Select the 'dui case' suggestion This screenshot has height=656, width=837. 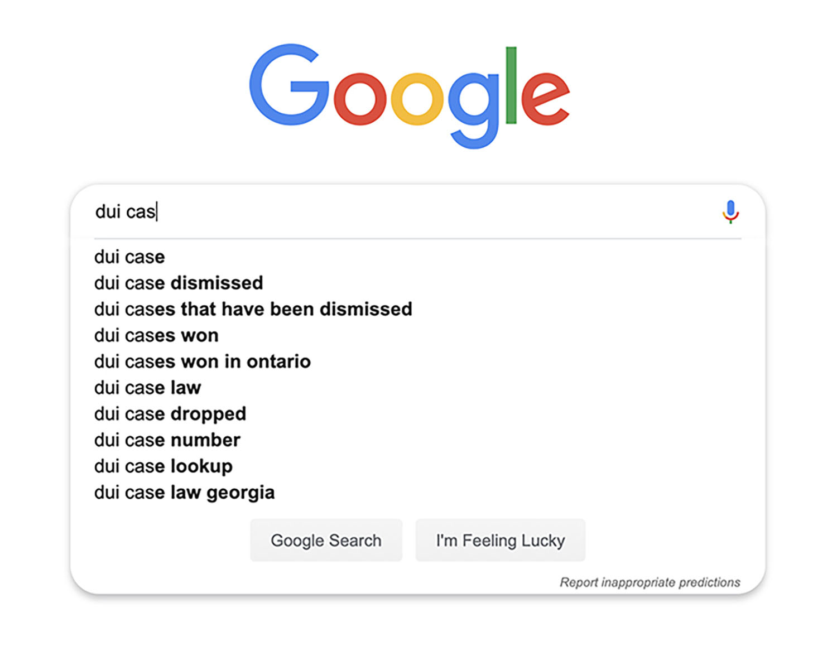(x=129, y=257)
